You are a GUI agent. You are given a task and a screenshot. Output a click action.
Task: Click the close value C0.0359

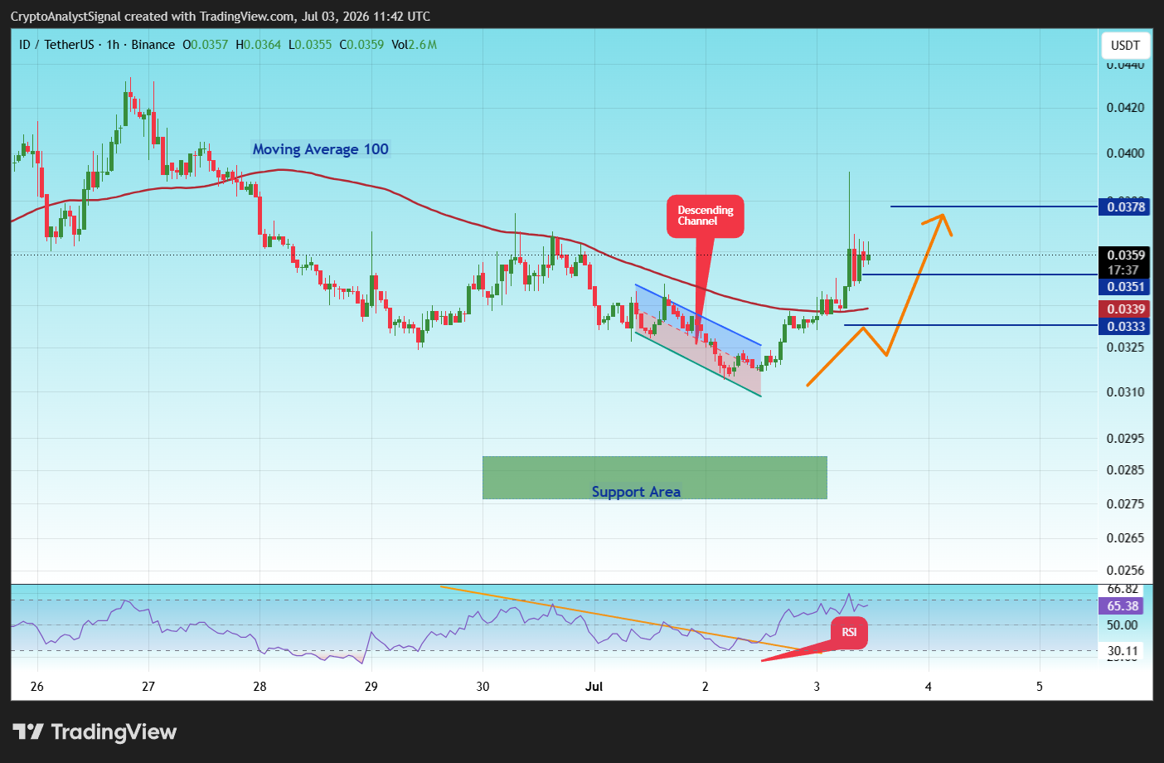(361, 45)
